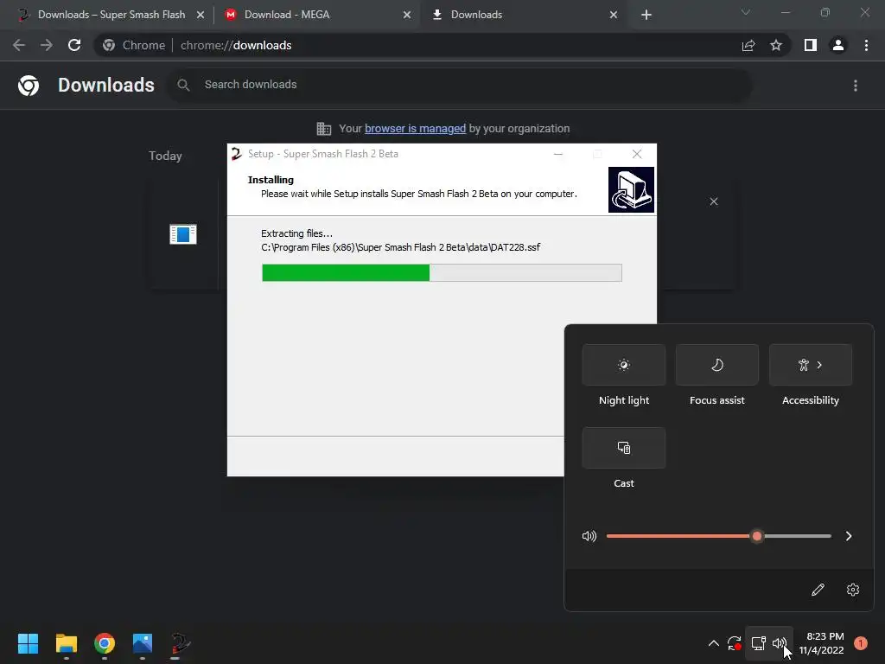Open a new browser tab

coord(646,15)
